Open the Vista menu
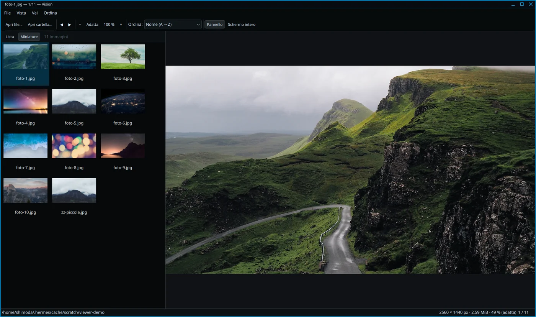The width and height of the screenshot is (536, 317). 21,13
